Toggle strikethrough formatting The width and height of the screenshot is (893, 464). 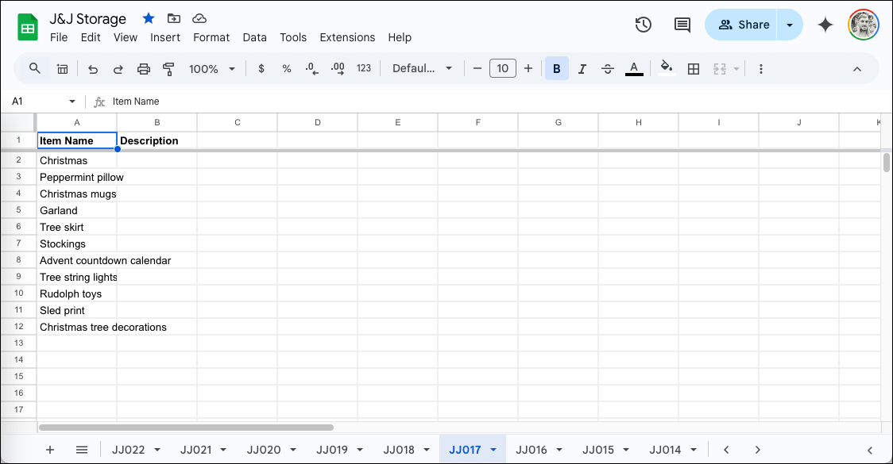pos(608,68)
